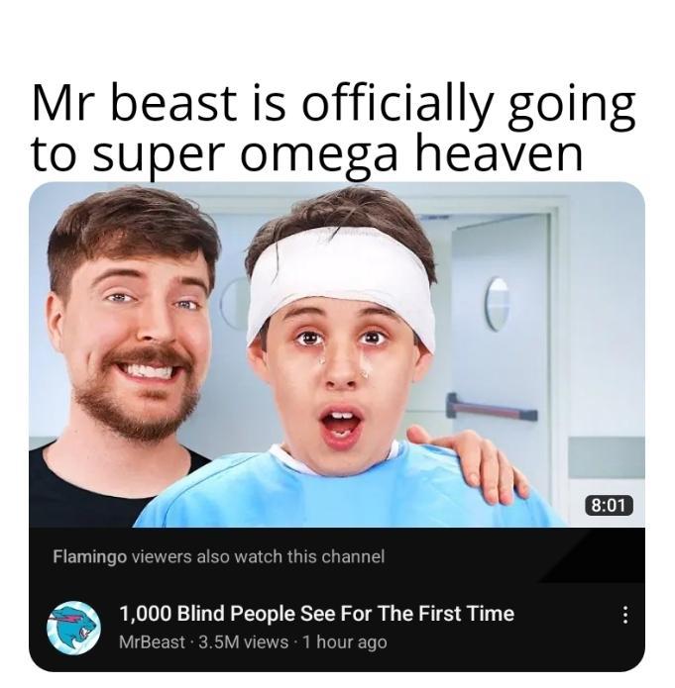The image size is (675, 688).
Task: Click the 3.5M views count
Action: point(244,641)
